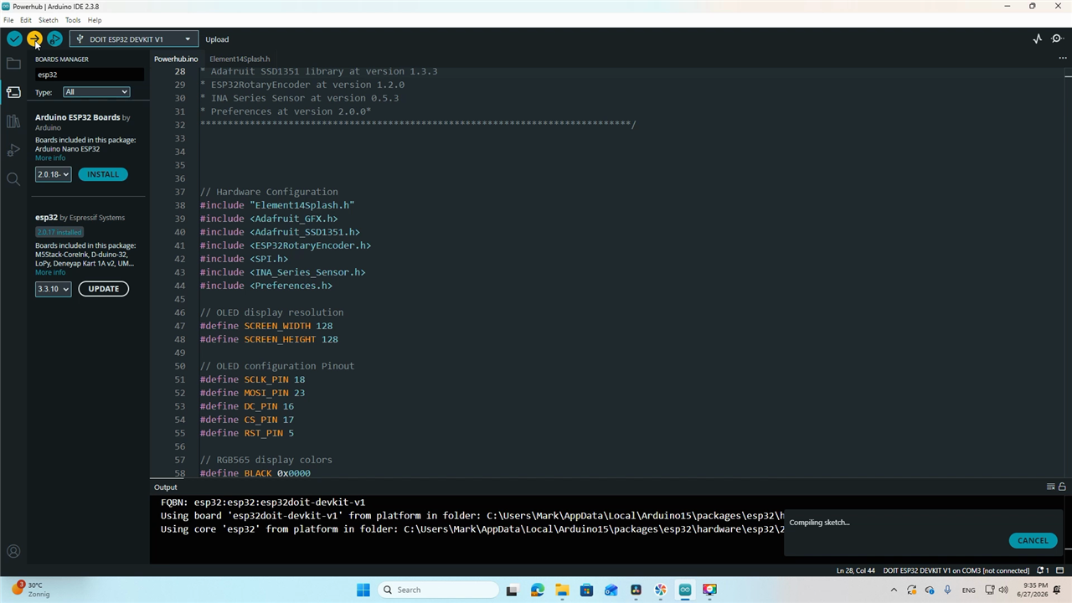The width and height of the screenshot is (1072, 603).
Task: Choose version for Arduino ESP32 Boards
Action: (x=53, y=174)
